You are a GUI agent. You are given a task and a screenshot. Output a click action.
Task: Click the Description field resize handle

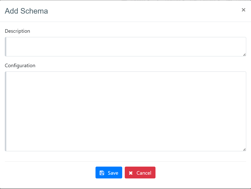click(x=244, y=55)
